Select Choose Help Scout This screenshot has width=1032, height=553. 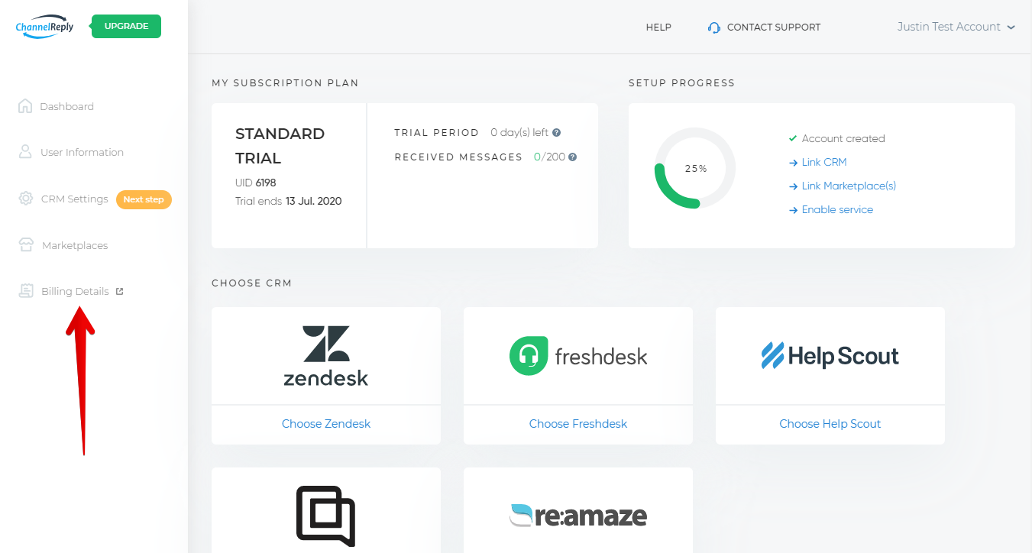[830, 424]
